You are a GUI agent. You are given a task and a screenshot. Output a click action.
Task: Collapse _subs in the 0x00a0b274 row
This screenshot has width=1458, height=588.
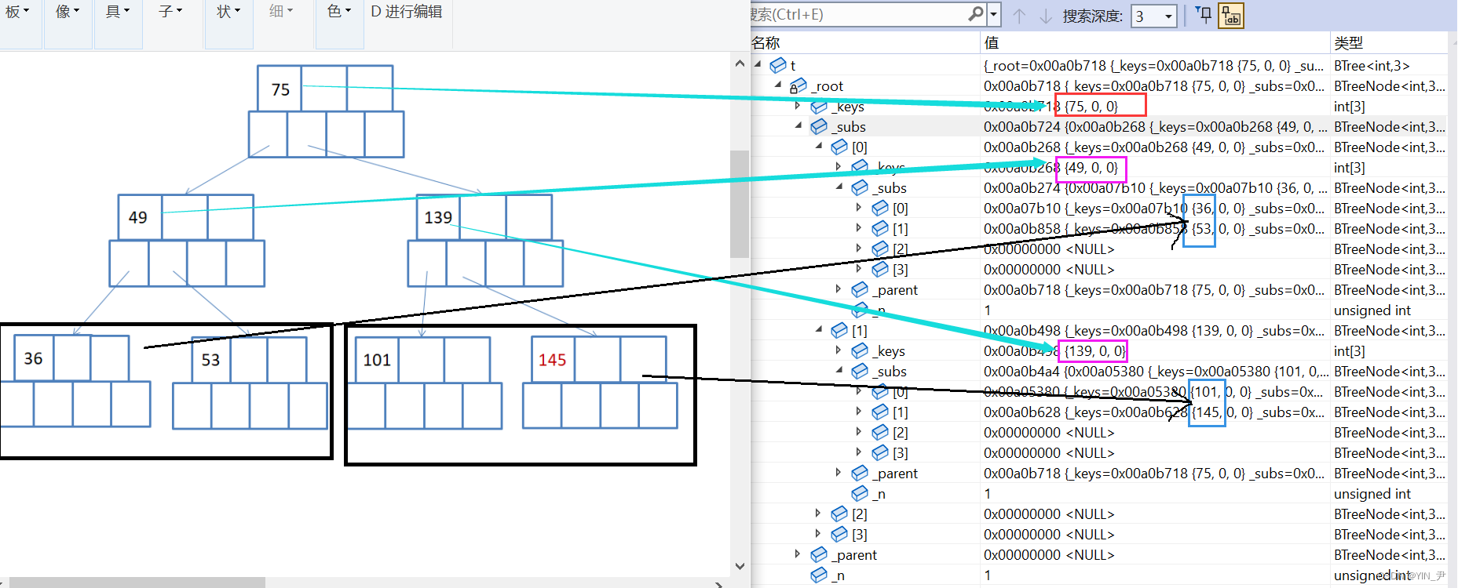pos(839,187)
